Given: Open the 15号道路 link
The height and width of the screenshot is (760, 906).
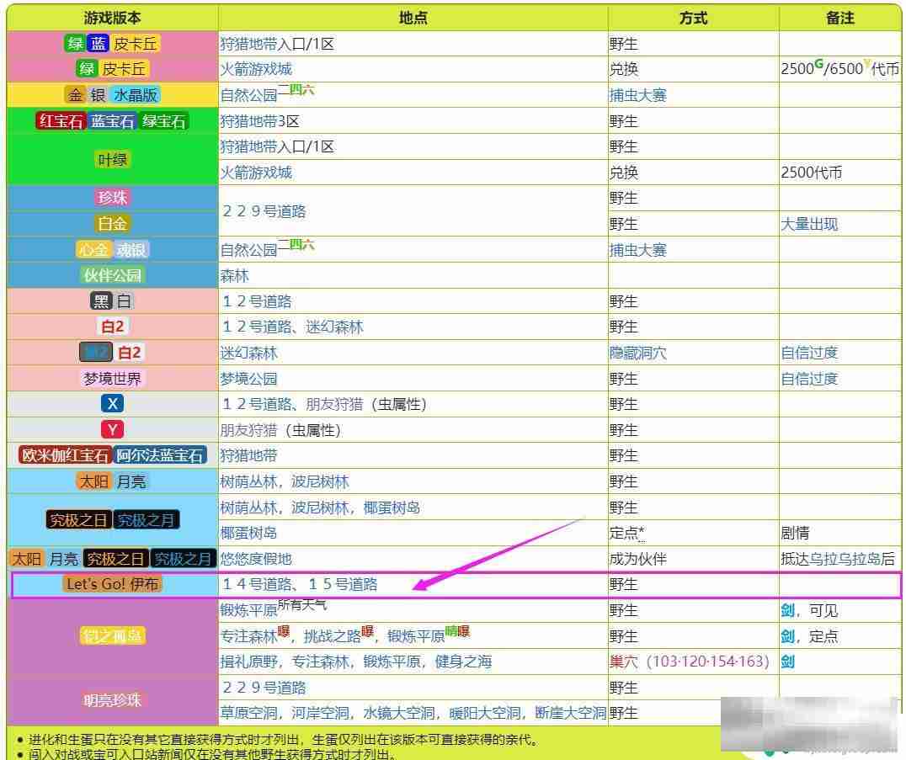Looking at the screenshot, I should 342,584.
